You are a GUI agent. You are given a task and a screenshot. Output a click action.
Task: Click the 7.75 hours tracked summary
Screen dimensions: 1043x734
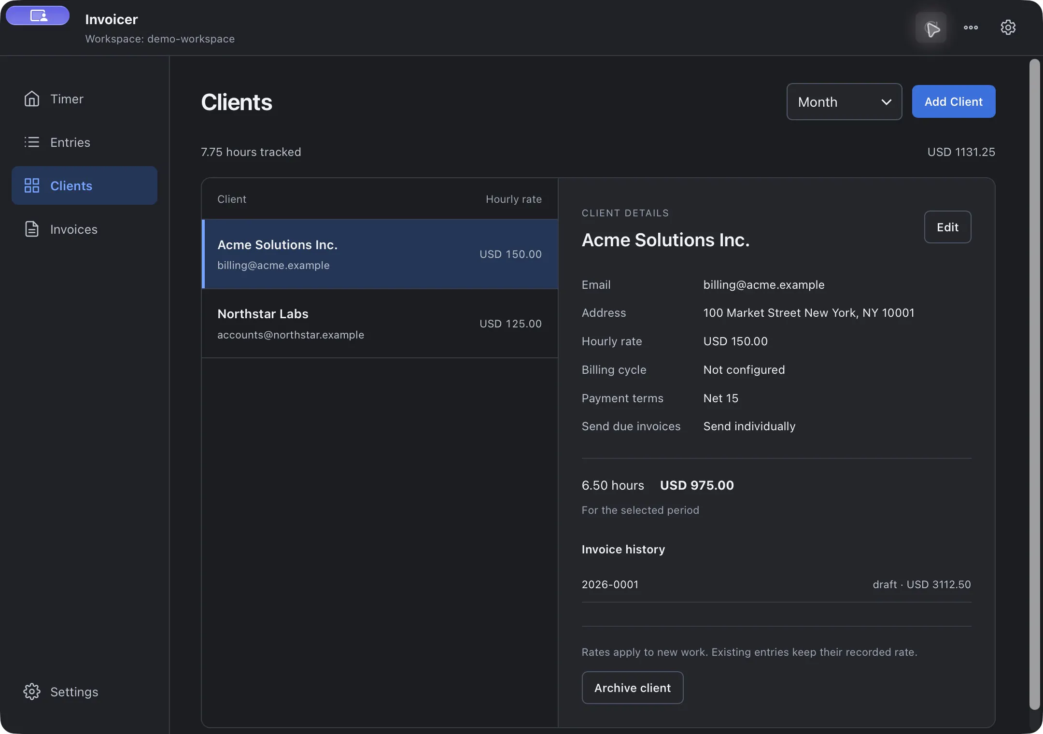(251, 152)
